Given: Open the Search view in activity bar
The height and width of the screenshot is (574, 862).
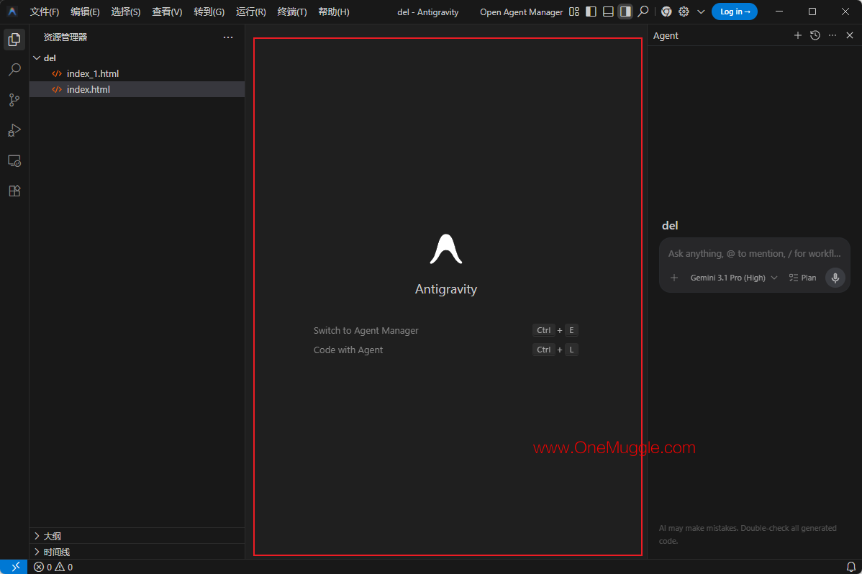Looking at the screenshot, I should pyautogui.click(x=14, y=70).
